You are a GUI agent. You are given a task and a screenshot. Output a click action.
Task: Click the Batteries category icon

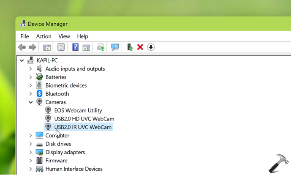[39, 77]
